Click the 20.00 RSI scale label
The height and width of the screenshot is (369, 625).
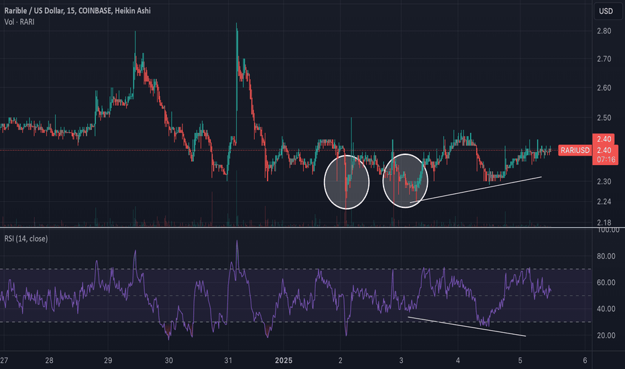tap(606, 335)
